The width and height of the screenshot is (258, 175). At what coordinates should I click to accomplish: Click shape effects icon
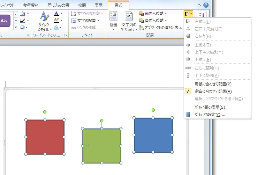[23, 27]
